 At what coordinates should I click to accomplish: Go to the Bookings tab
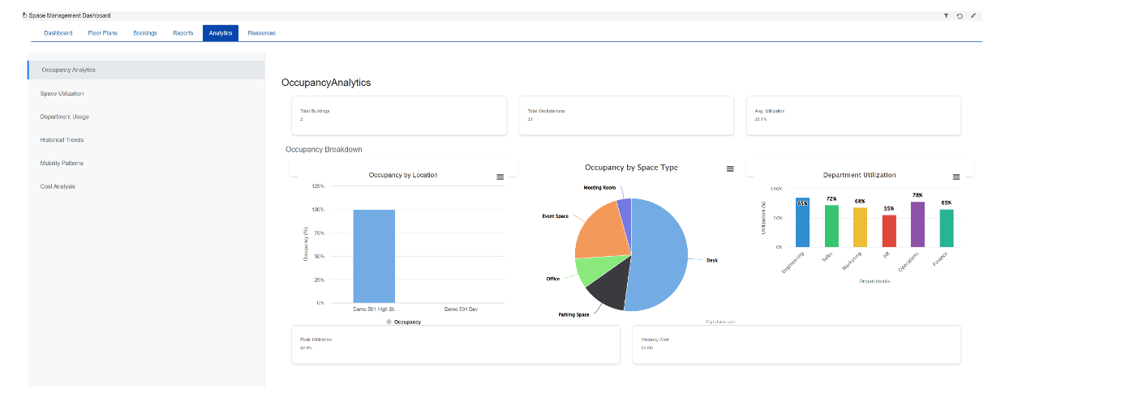pos(145,33)
